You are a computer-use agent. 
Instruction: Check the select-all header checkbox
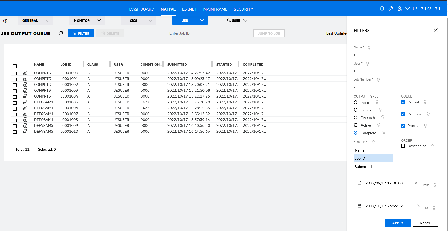(x=15, y=66)
